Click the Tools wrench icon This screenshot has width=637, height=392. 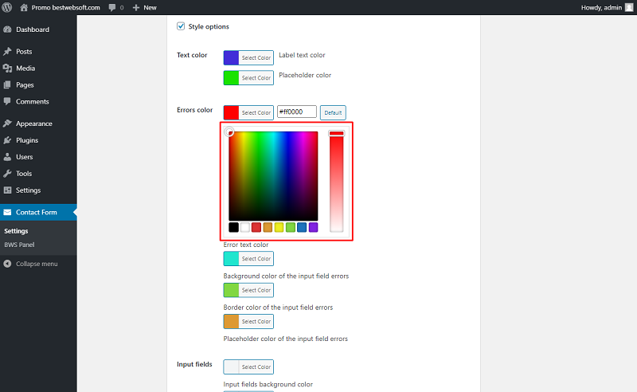pos(7,173)
